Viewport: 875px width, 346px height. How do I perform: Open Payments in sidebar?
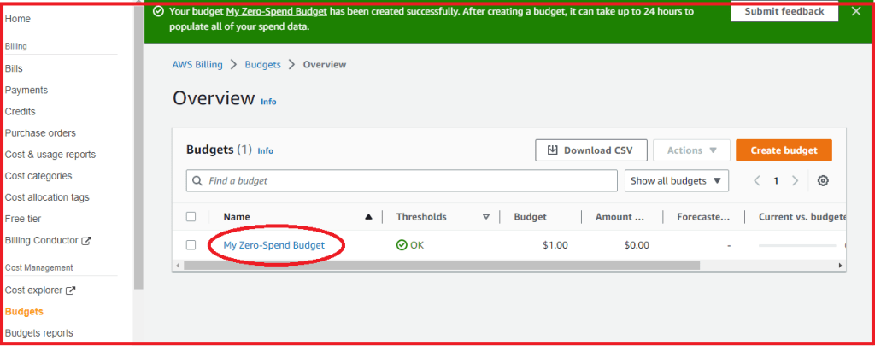26,90
